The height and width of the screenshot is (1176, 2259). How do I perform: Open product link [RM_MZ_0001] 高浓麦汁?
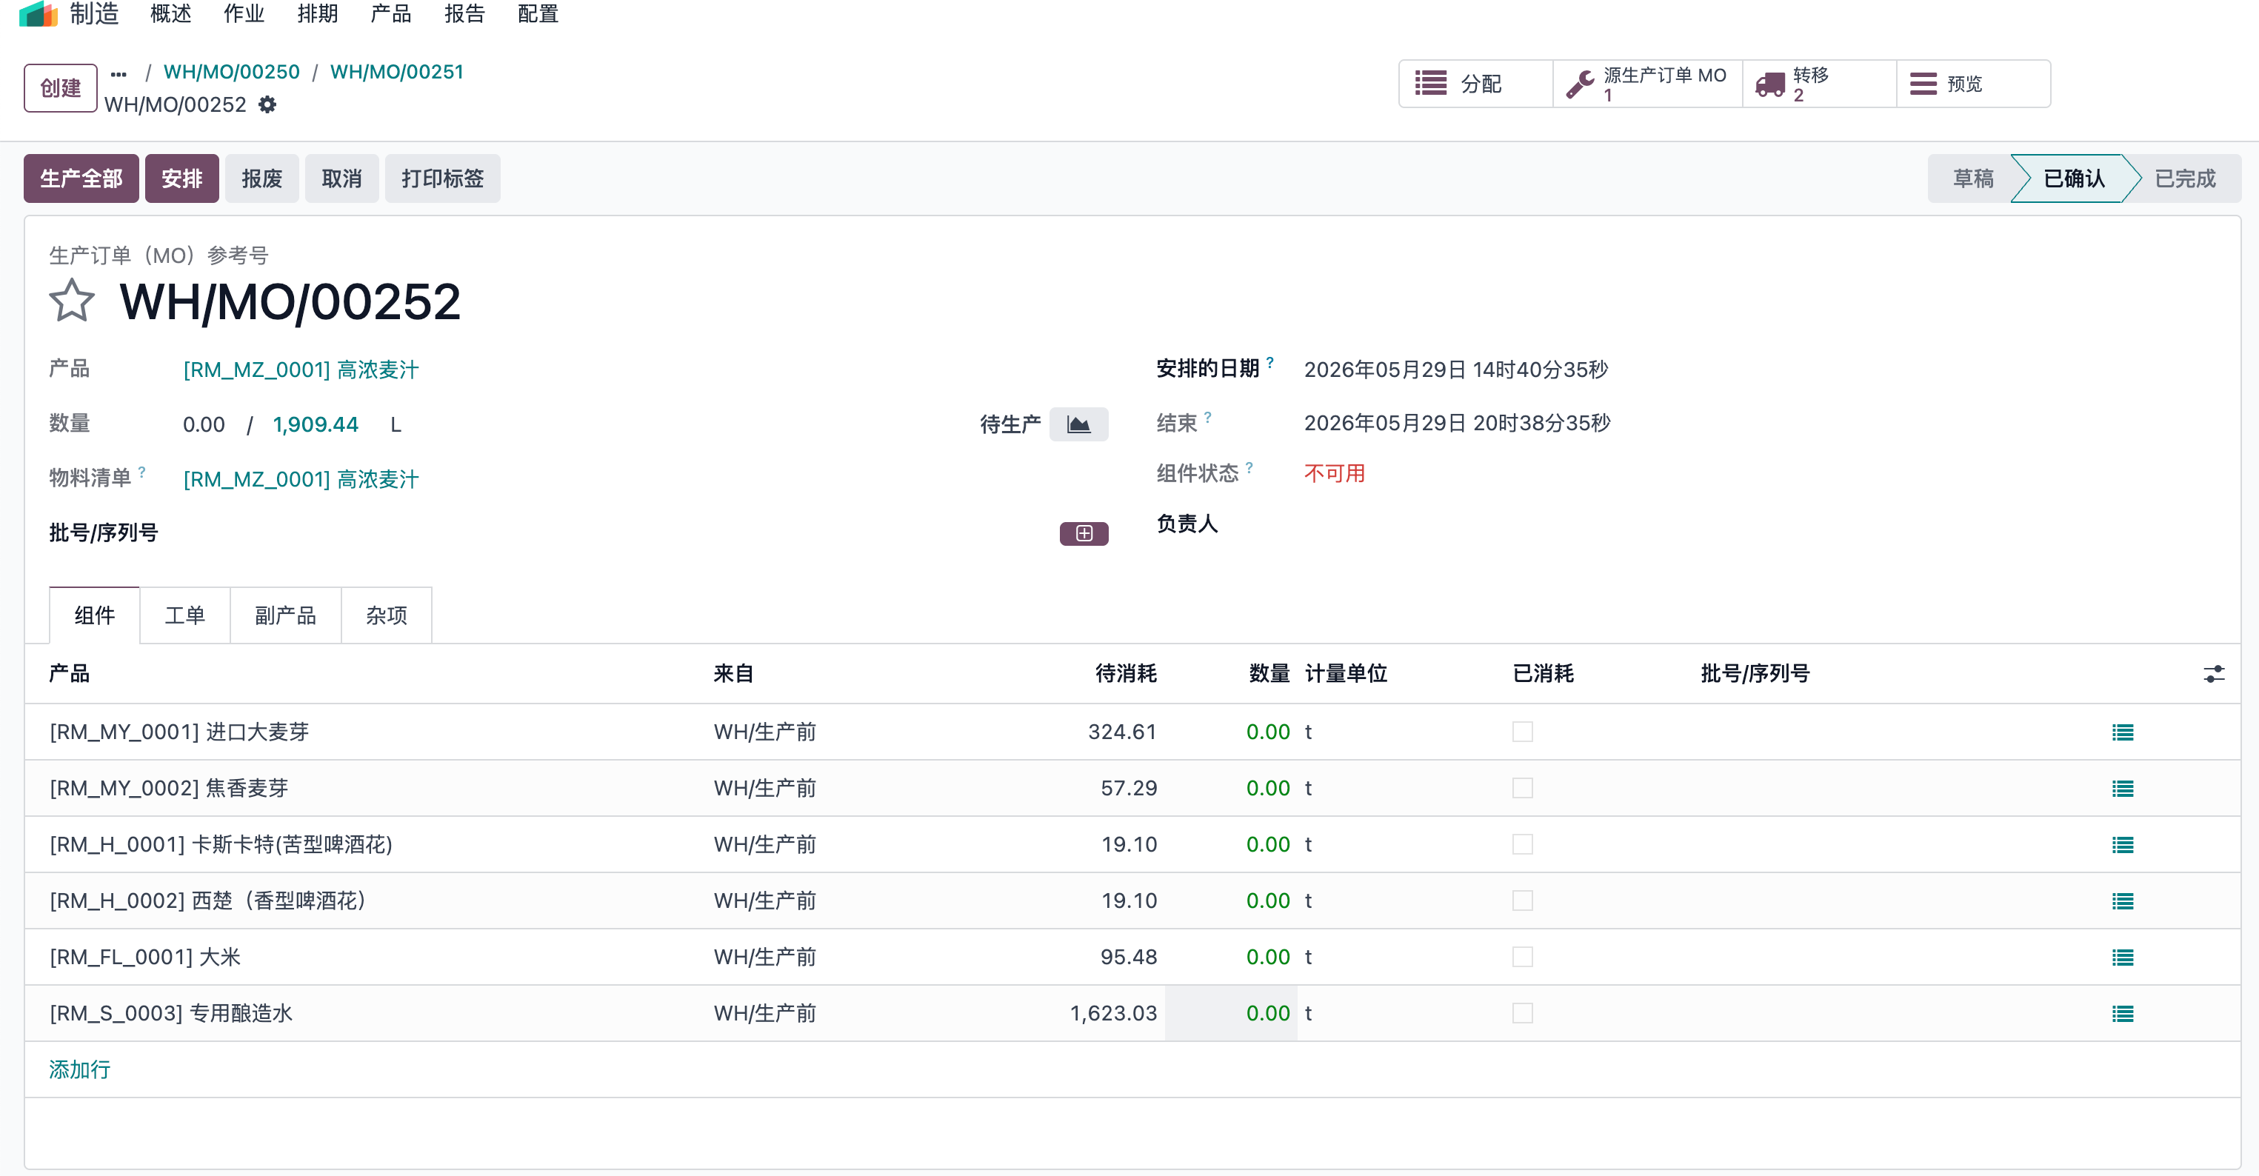301,370
